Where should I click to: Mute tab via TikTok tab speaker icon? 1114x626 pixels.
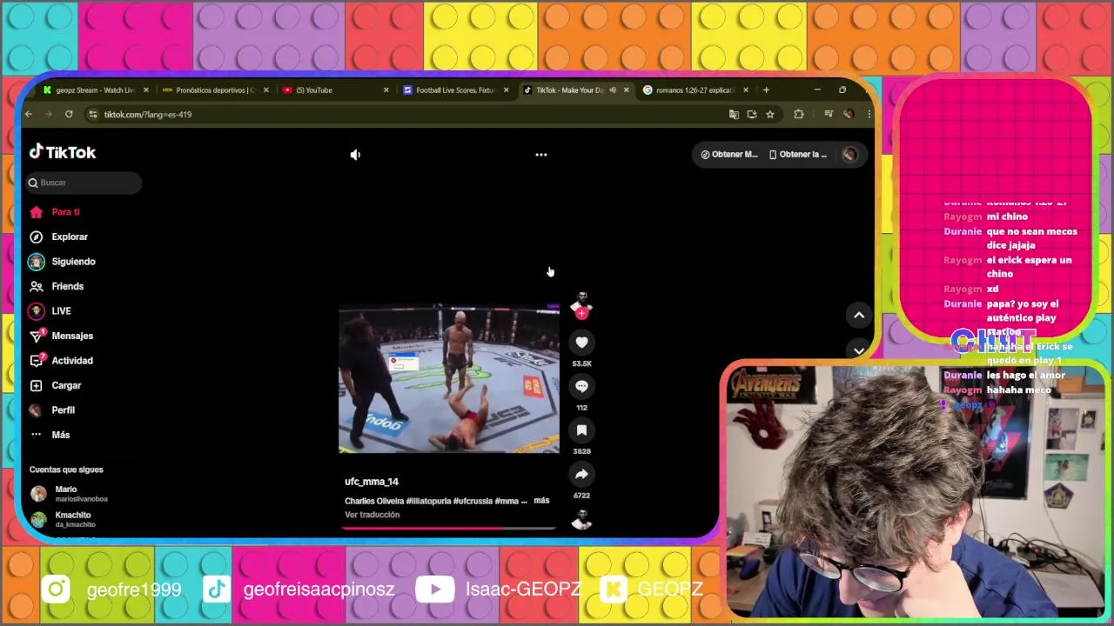613,90
